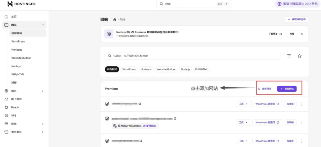Screen dimensions: 321x147
Task: Click the referral 邀请并赚取 banner
Action: pos(298,4)
